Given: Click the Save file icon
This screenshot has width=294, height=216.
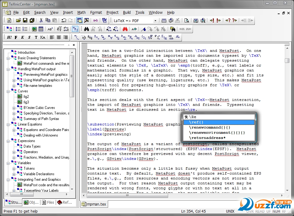Looking at the screenshot, I should 25,21.
